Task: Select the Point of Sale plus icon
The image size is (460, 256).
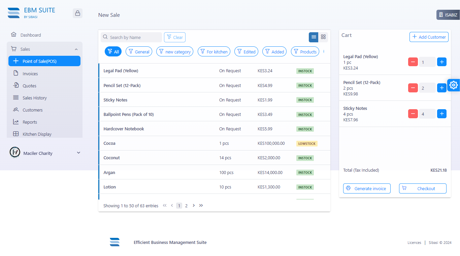Action: tap(16, 61)
